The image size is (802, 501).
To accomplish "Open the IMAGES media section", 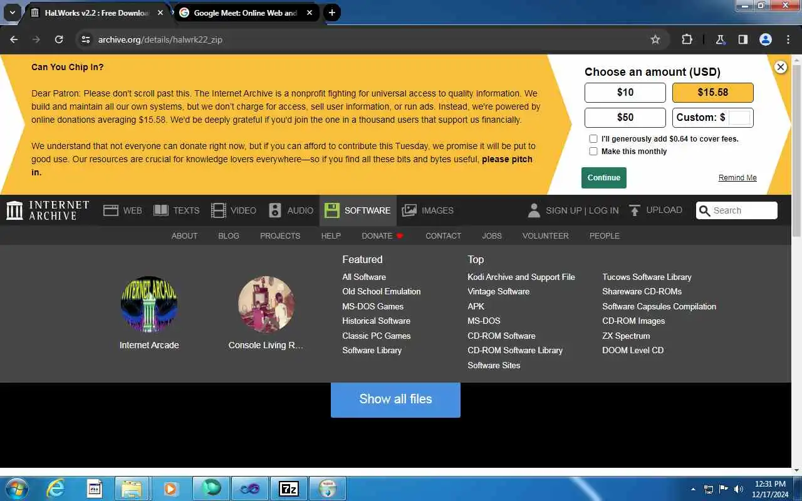I will (x=427, y=210).
